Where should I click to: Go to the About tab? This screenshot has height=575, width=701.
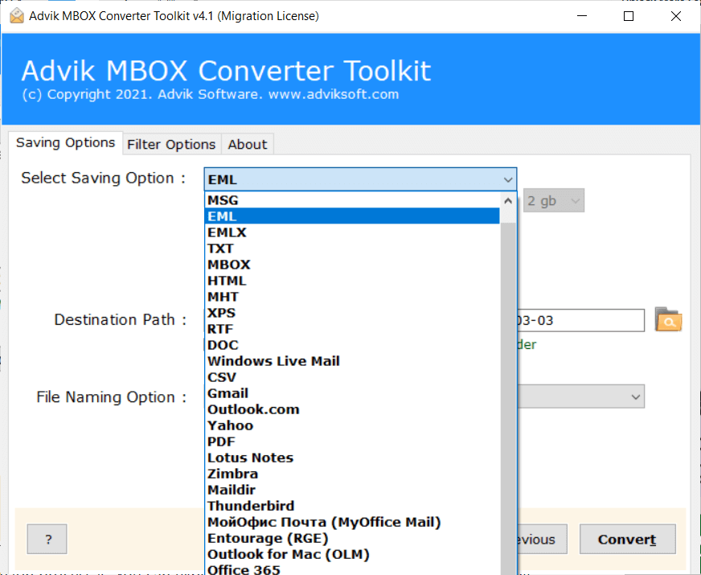[x=248, y=145]
